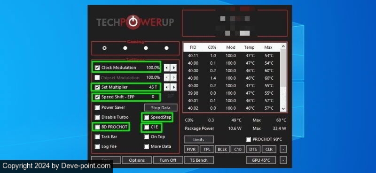Launch the TS Bench benchmark

point(199,160)
